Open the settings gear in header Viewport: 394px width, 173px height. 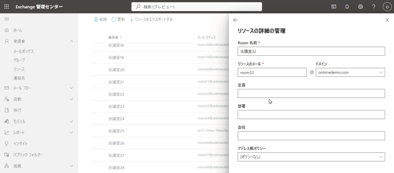coord(361,7)
